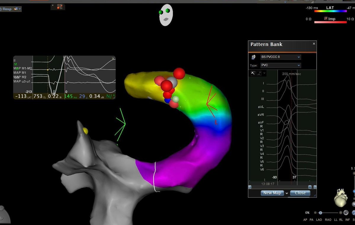This screenshot has width=355, height=225.
Task: Decrease transparency with minus icon
Action: 315,213
